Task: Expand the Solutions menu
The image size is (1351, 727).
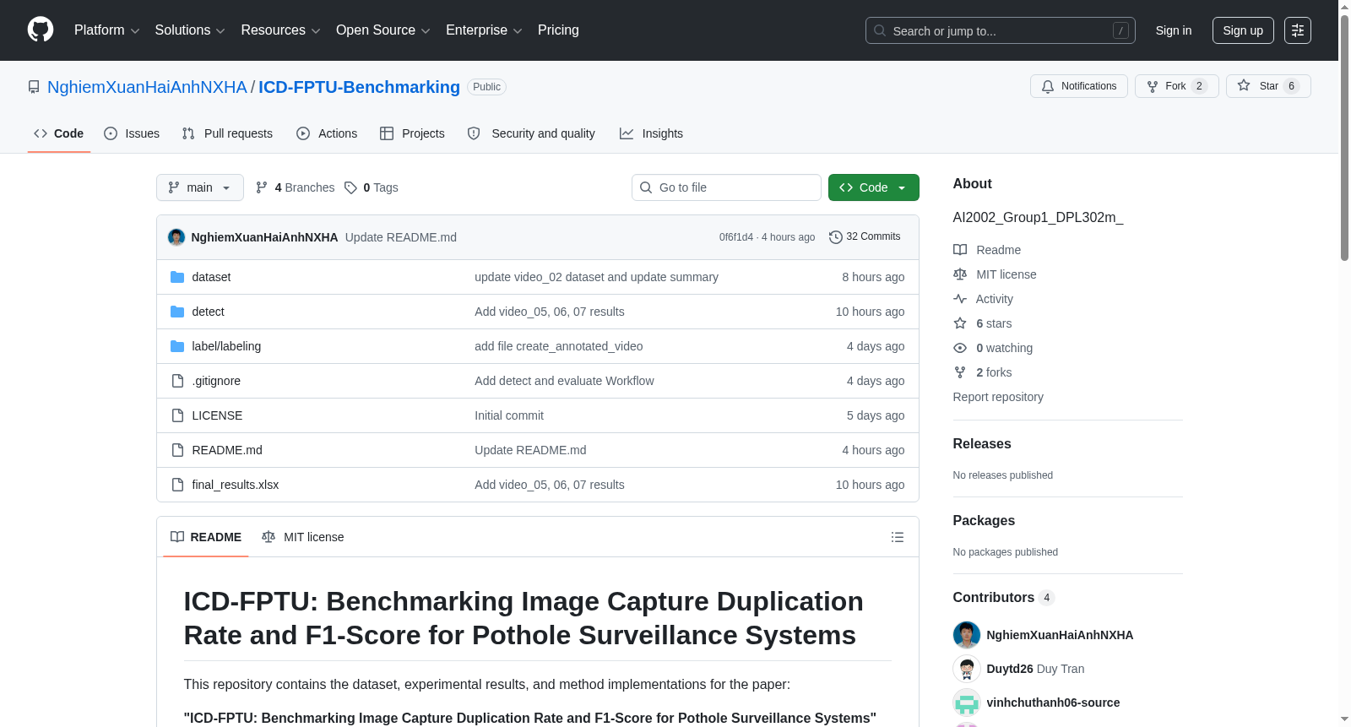Action: click(190, 30)
